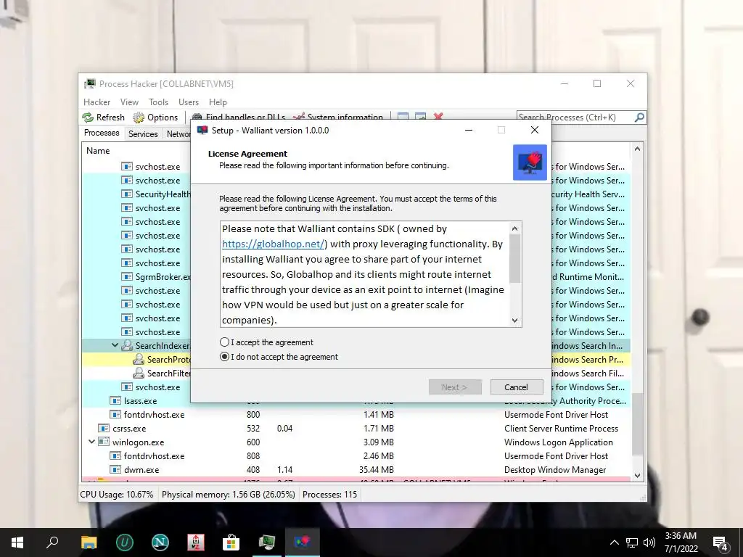Screen dimensions: 743x557
Task: Open the Users menu
Action: pos(189,102)
